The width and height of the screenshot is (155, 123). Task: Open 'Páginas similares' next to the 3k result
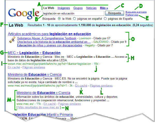coord(101,85)
